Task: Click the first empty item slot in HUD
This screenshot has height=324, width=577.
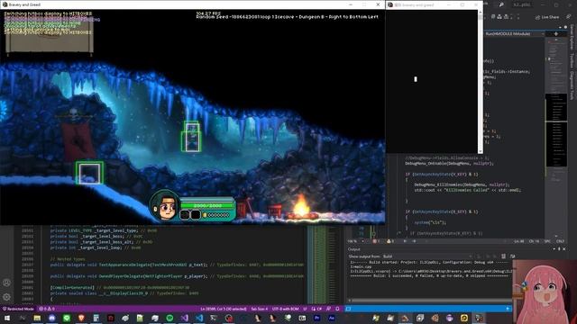Action: 185,215
